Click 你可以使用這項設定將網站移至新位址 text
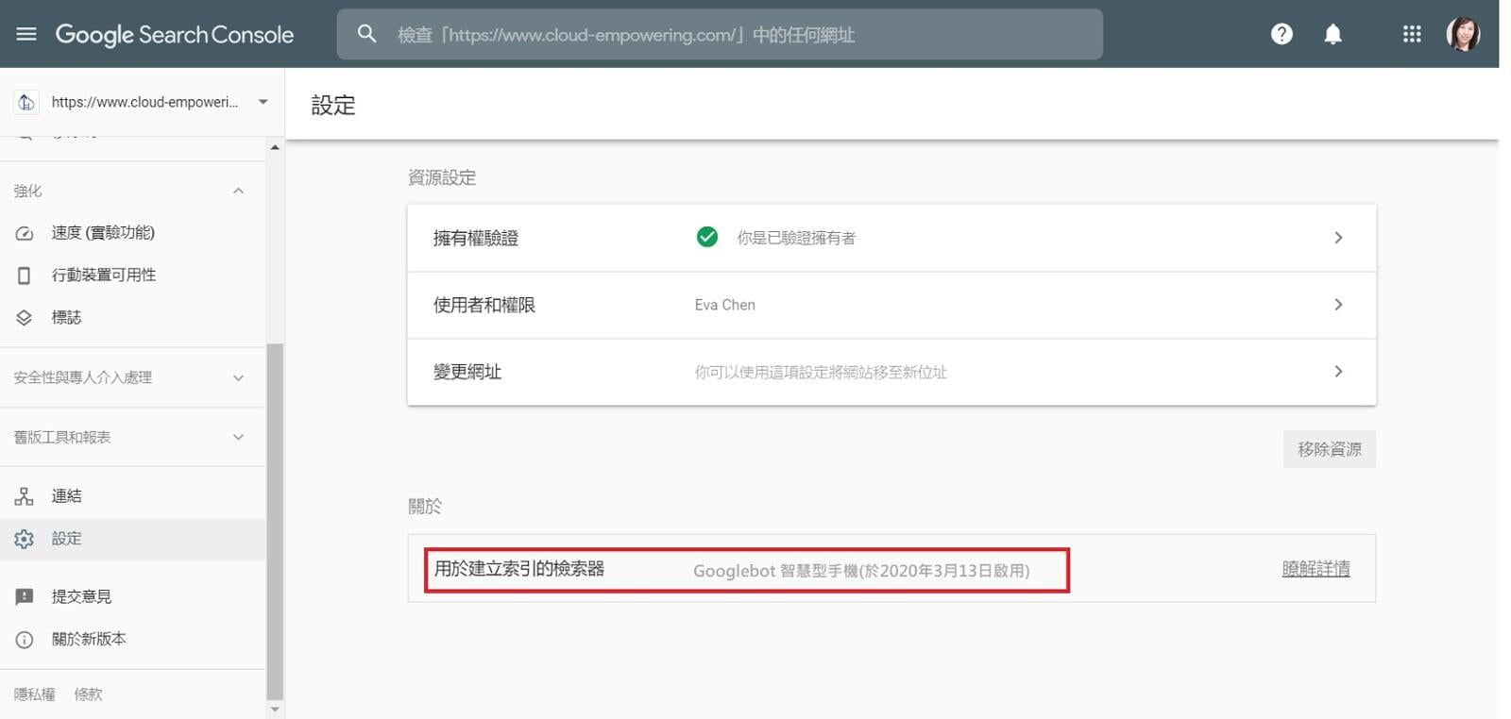The width and height of the screenshot is (1511, 719). pos(821,373)
